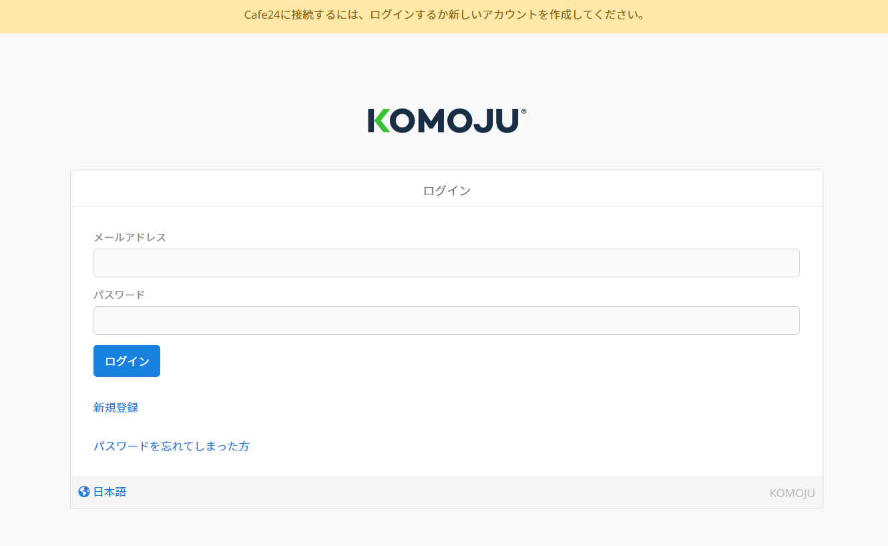Click the empty area left of KOMOJU logo
Image resolution: width=888 pixels, height=546 pixels.
(x=200, y=121)
